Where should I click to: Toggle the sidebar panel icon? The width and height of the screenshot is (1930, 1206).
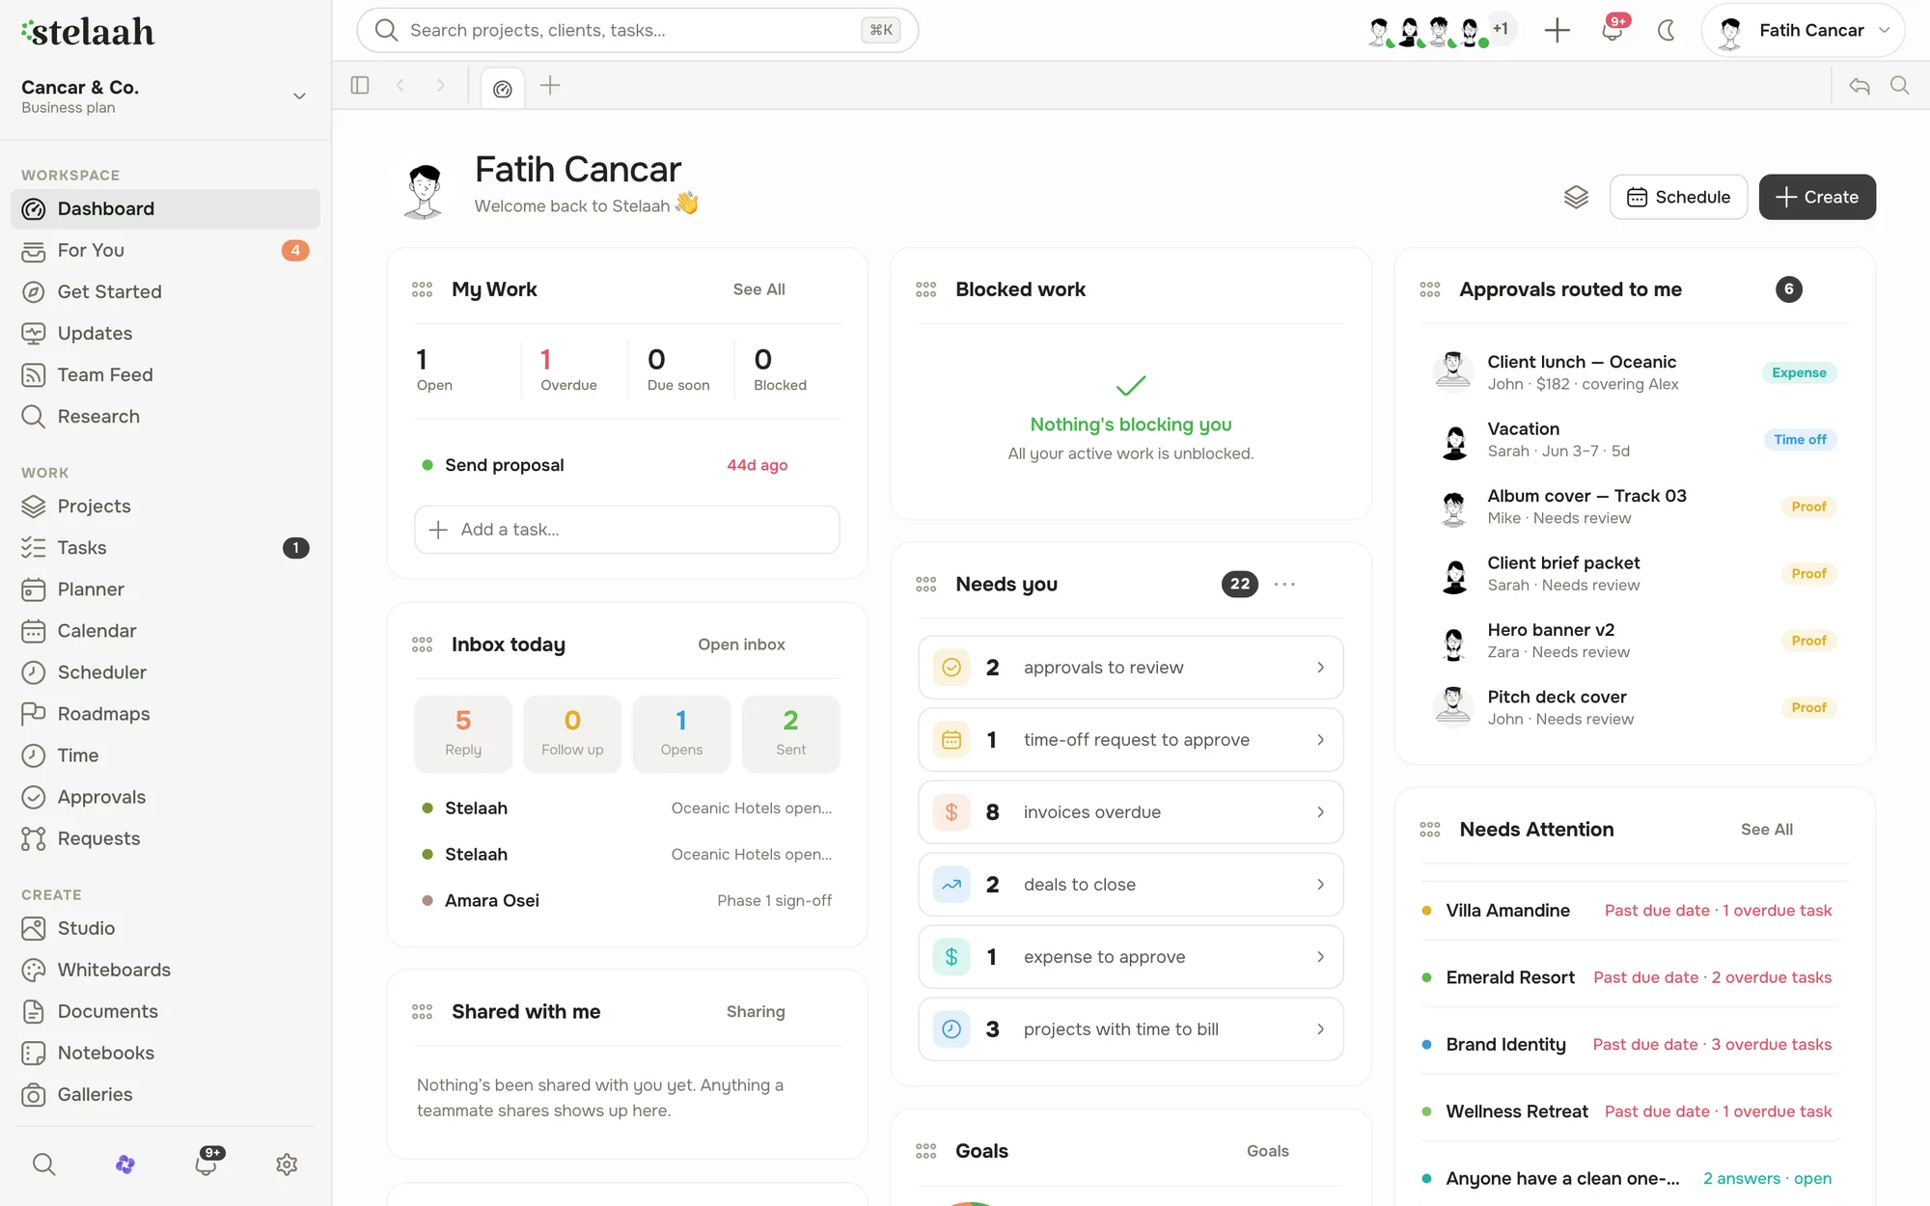pos(360,85)
